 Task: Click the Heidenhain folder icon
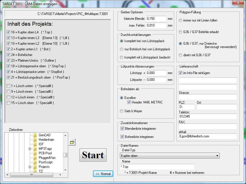(x=35, y=140)
